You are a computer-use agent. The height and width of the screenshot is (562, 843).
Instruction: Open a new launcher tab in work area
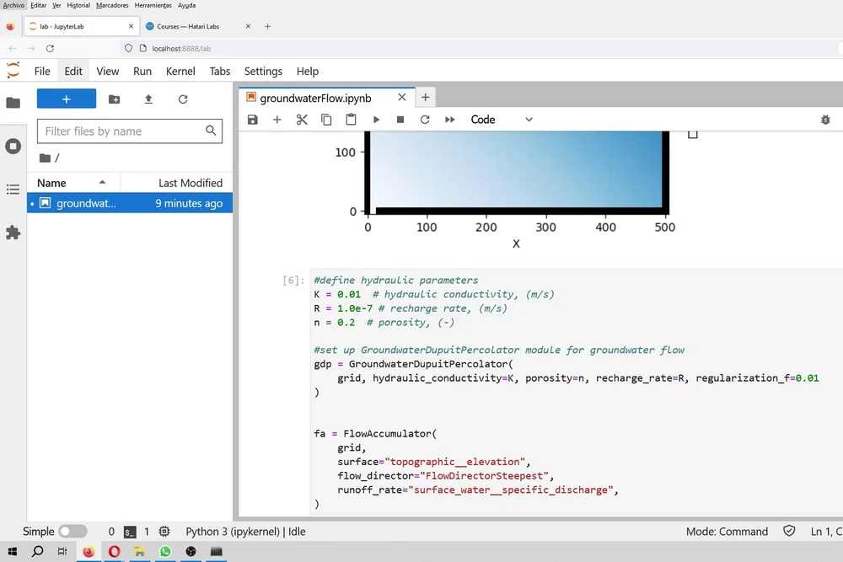[425, 97]
